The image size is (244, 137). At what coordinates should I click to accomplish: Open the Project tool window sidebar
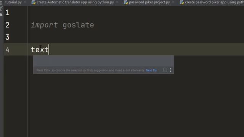(2, 8)
